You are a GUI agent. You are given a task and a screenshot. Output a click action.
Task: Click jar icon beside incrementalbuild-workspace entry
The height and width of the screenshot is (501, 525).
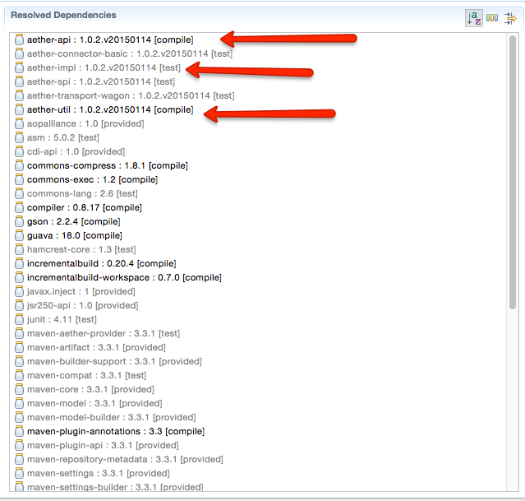(x=20, y=277)
